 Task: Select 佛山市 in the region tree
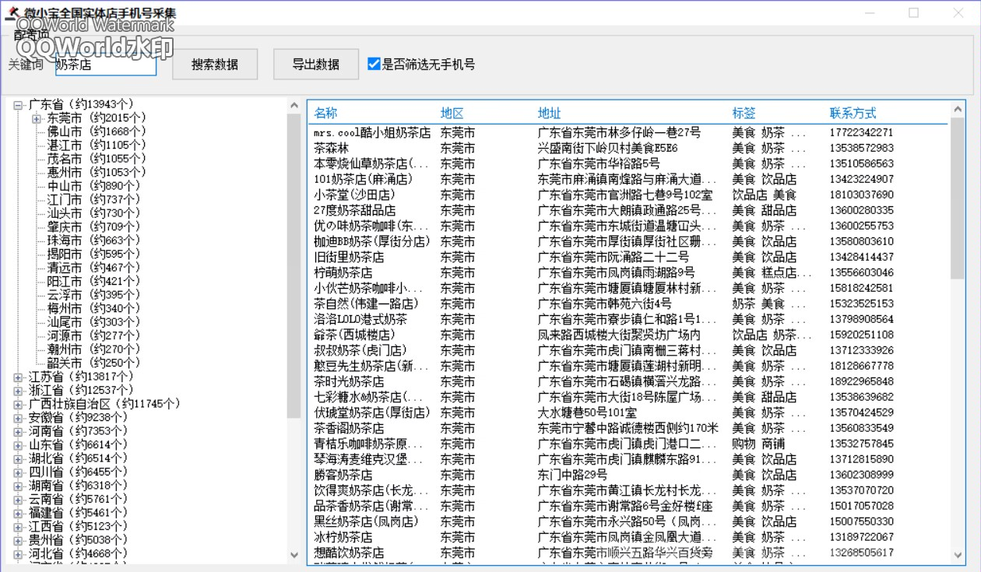pos(97,132)
